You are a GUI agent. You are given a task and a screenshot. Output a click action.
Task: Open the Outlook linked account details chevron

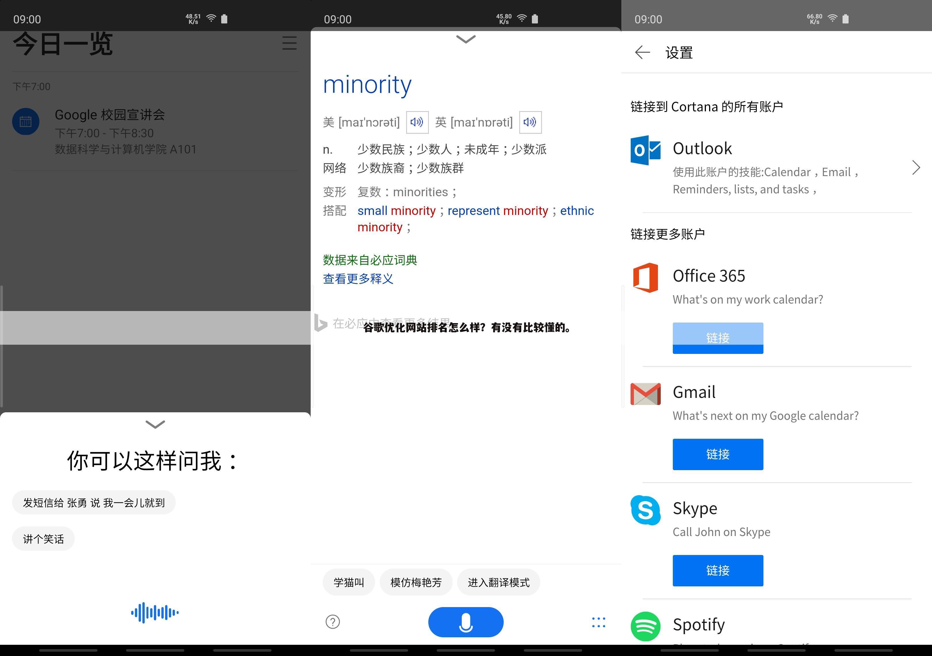pos(916,167)
